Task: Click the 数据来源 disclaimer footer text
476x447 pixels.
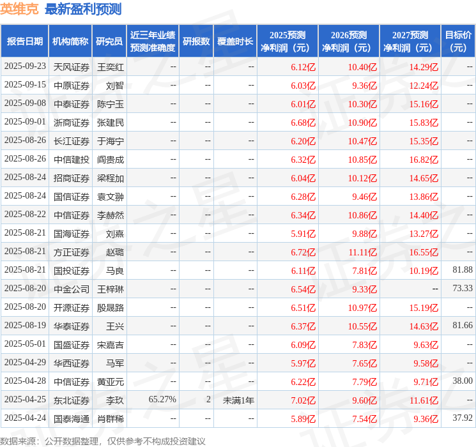Action: tap(103, 441)
